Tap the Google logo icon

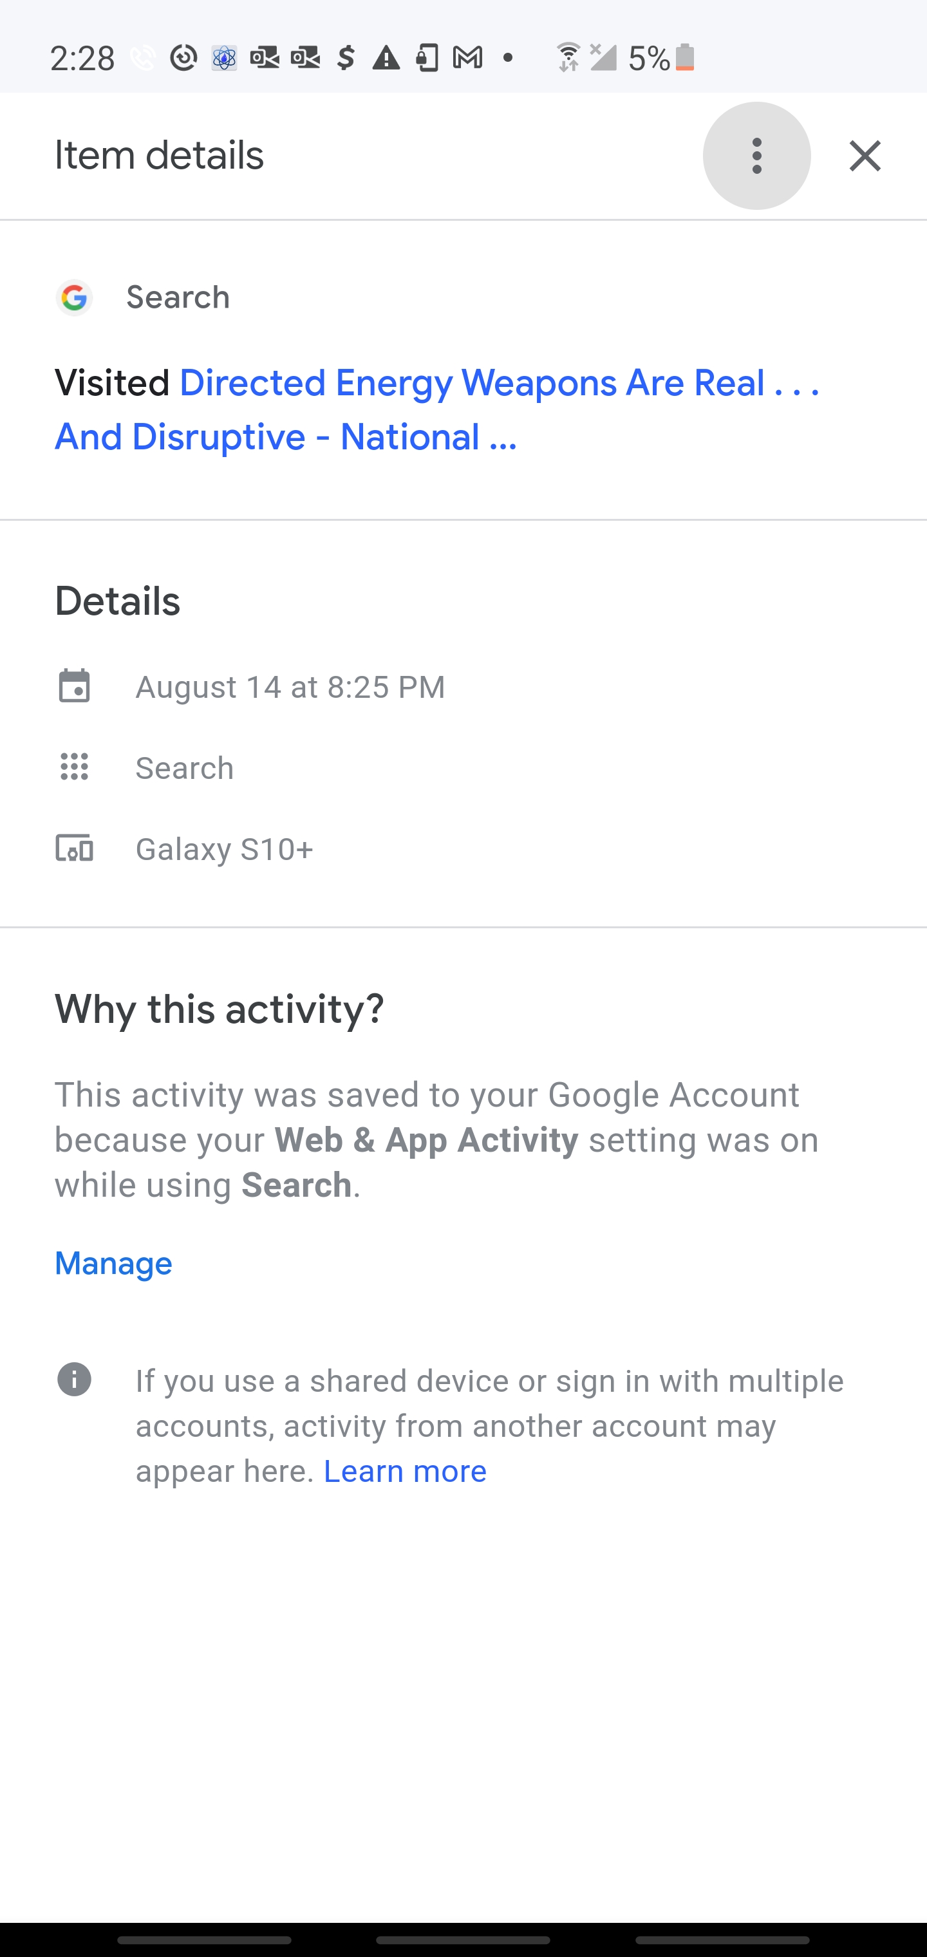[75, 297]
